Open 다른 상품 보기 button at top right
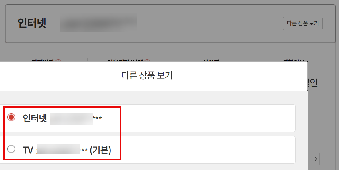This screenshot has height=170, width=339. [x=303, y=24]
